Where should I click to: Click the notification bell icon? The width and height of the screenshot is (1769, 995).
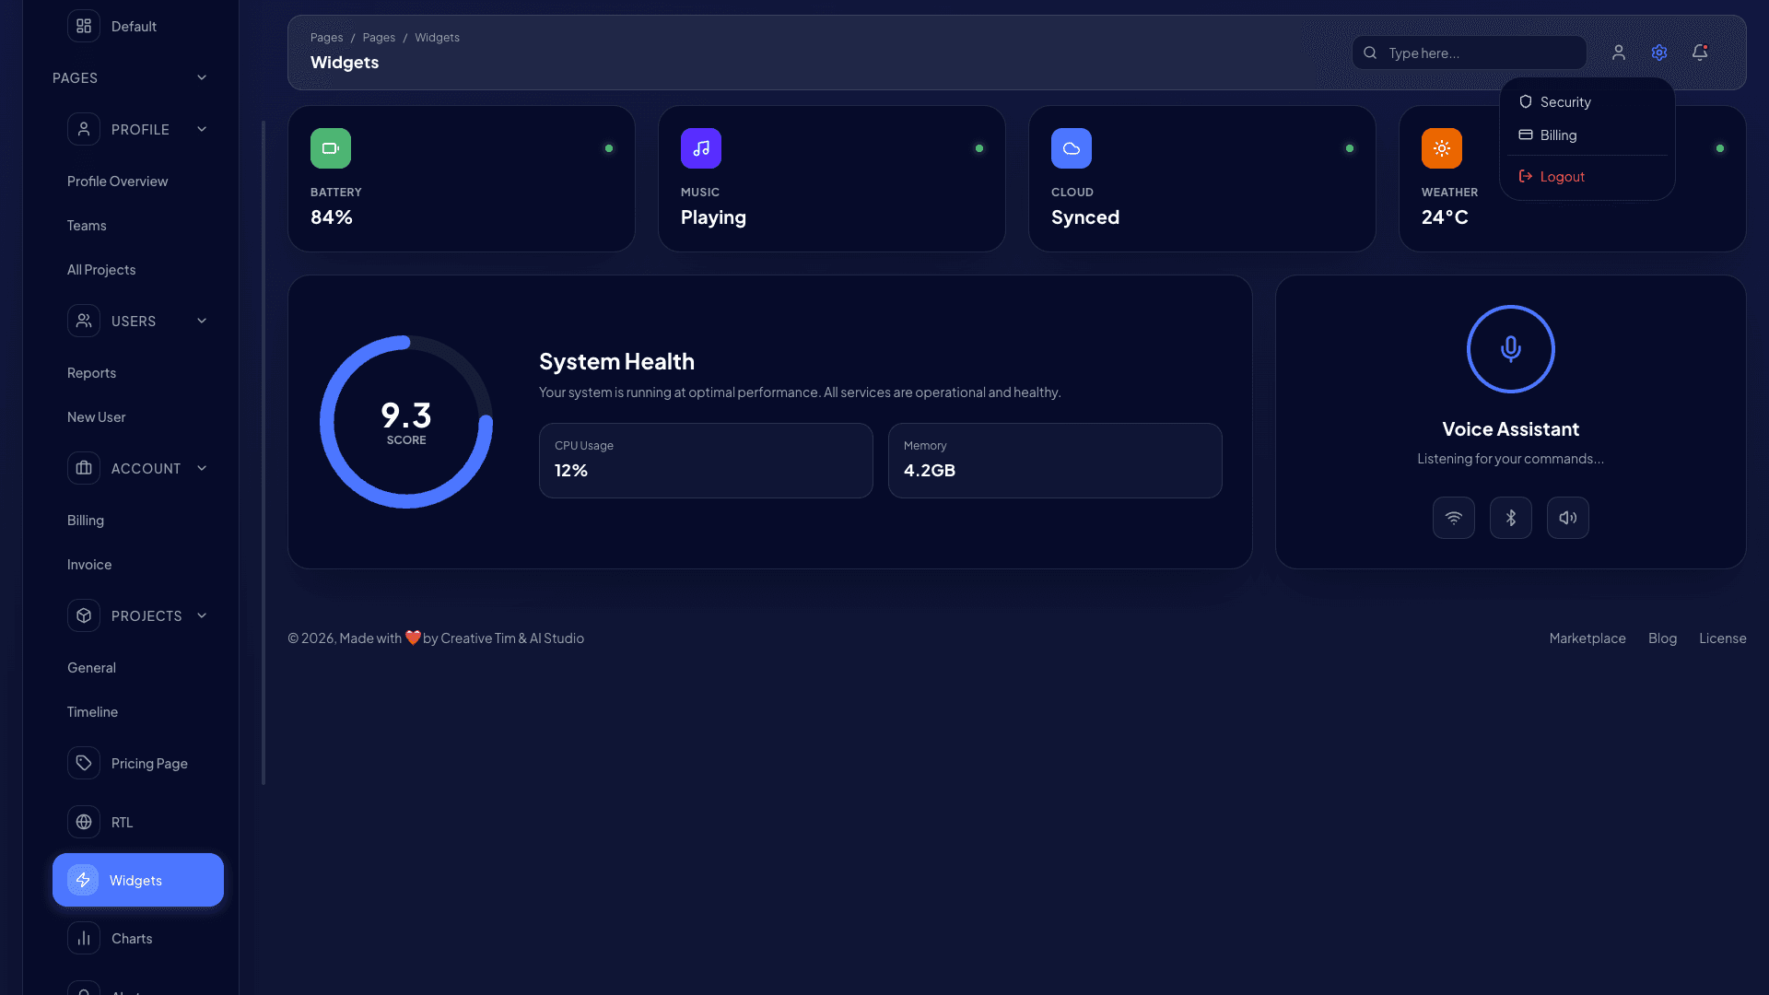point(1699,53)
